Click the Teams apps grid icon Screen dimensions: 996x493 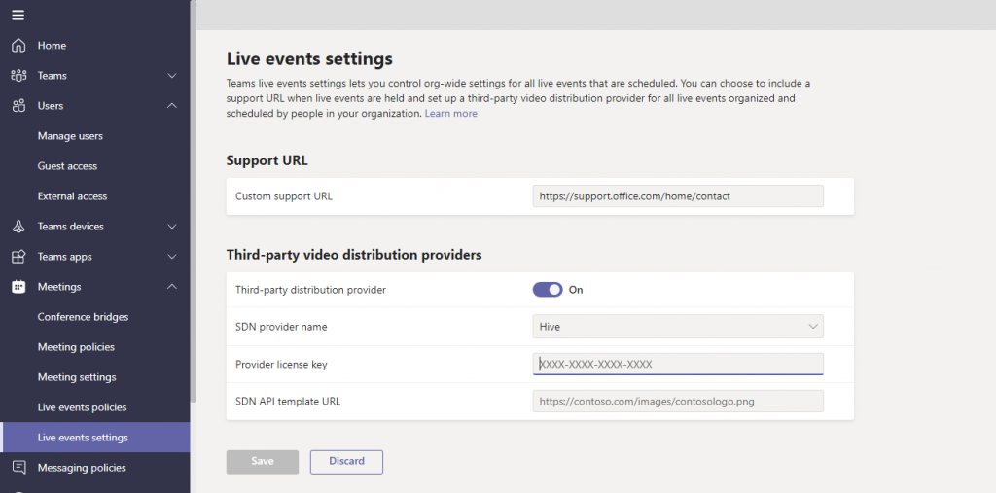coord(18,257)
